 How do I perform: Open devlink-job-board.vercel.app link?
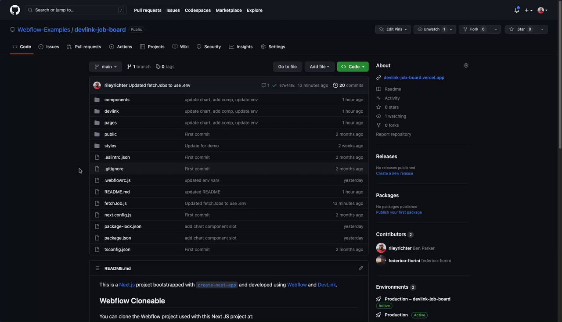point(414,78)
